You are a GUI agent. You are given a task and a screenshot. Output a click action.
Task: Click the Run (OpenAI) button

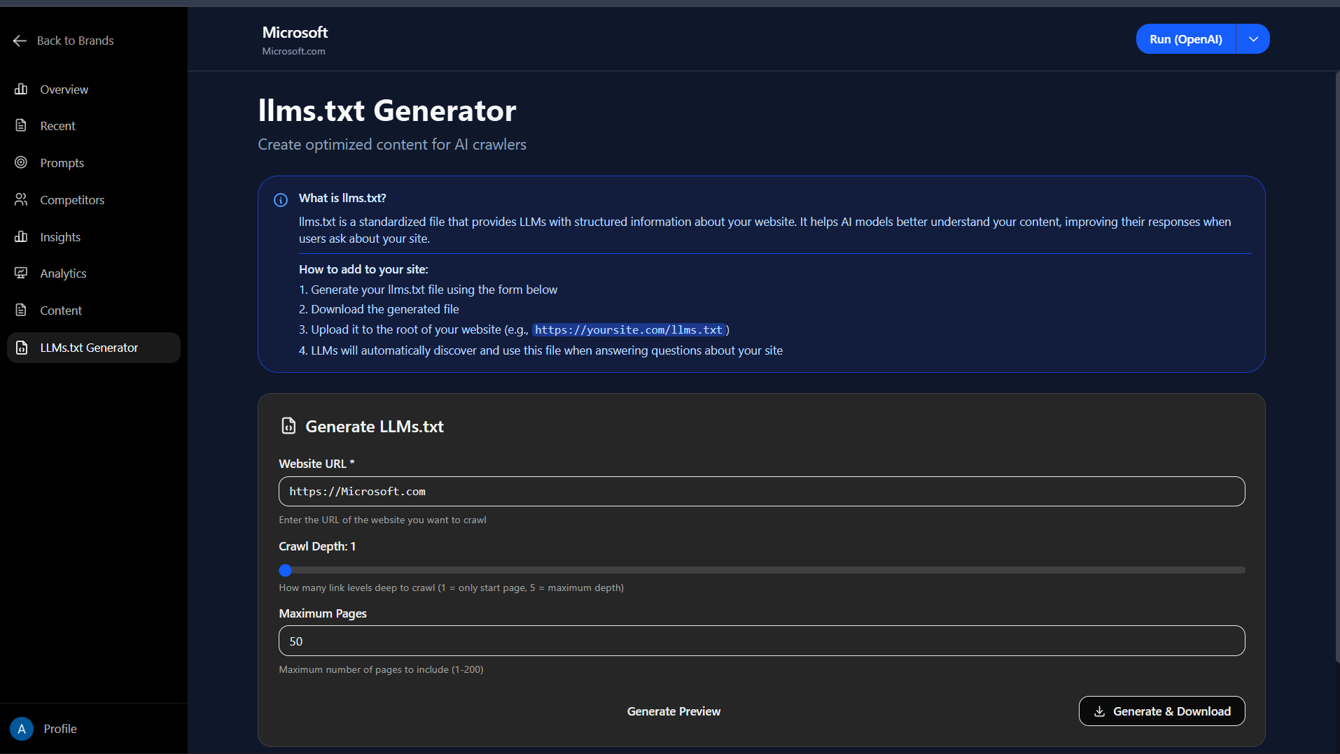(x=1186, y=39)
